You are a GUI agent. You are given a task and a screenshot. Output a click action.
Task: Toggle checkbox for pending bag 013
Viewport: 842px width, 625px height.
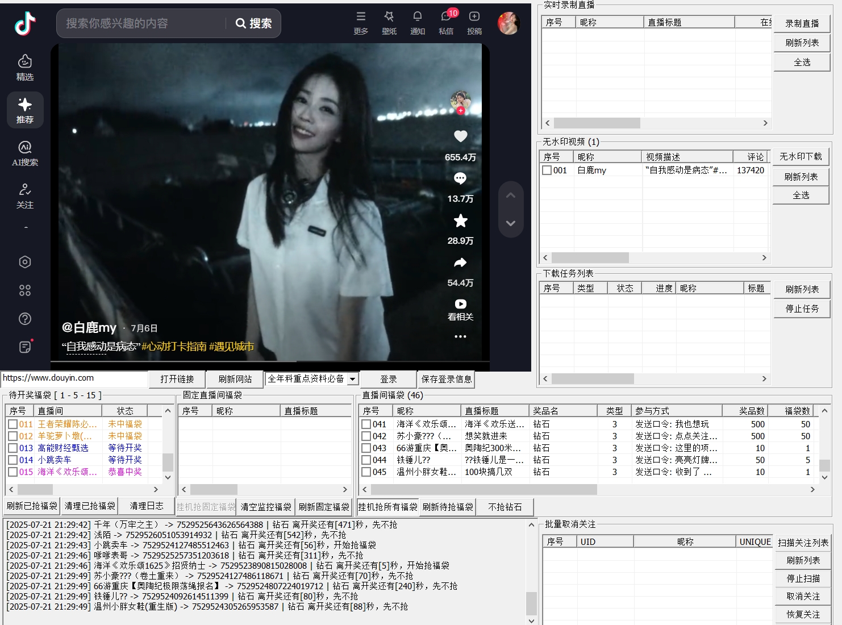(x=12, y=448)
